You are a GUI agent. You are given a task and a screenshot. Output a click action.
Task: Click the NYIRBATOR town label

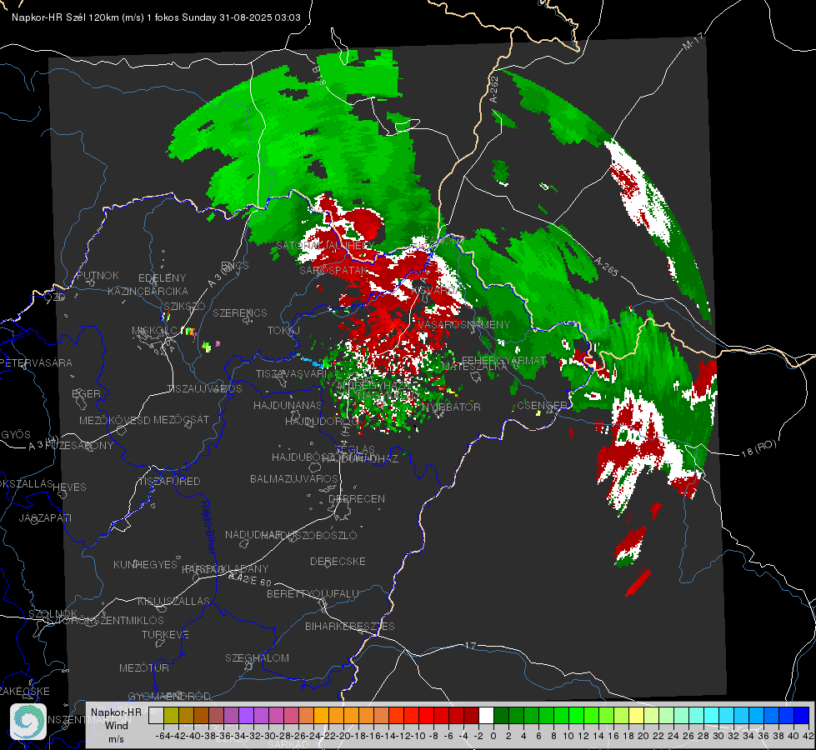point(451,407)
